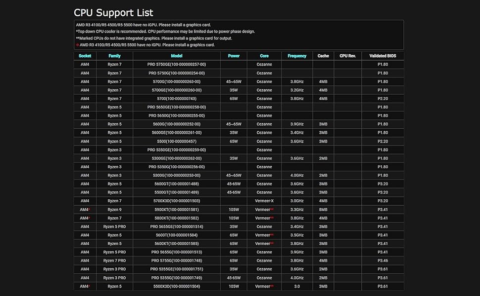Select the PRO 5755G(100-000001748) model entry
The width and height of the screenshot is (480, 296).
pyautogui.click(x=177, y=260)
